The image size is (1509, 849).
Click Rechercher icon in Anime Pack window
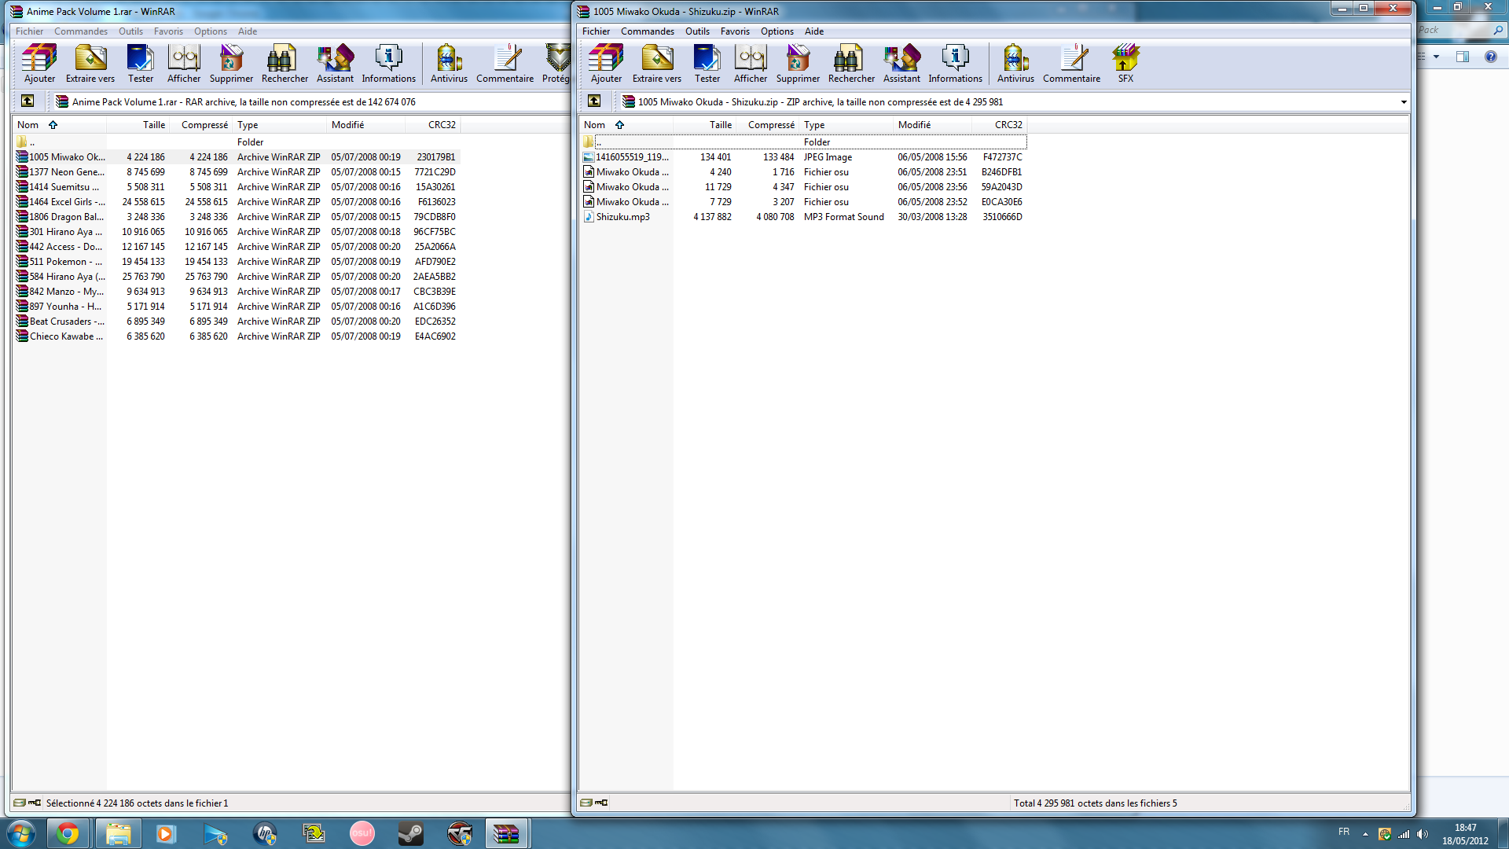point(285,63)
